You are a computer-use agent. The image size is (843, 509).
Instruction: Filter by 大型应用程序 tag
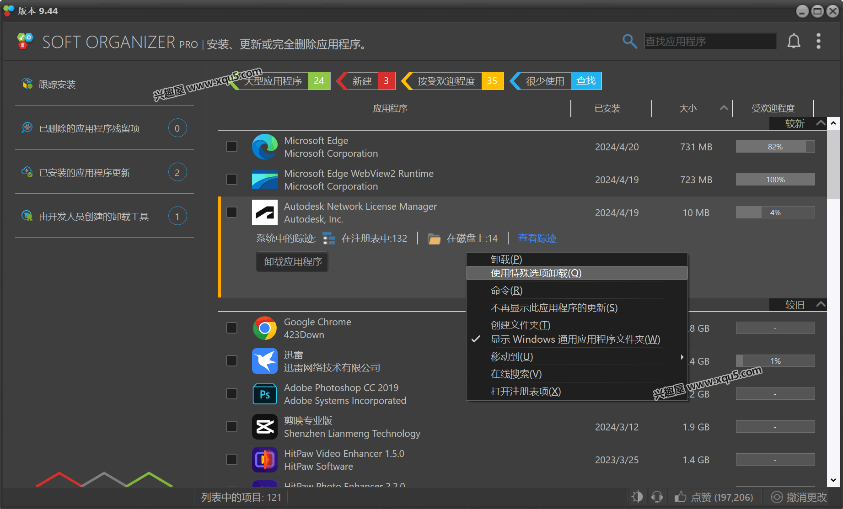[279, 81]
